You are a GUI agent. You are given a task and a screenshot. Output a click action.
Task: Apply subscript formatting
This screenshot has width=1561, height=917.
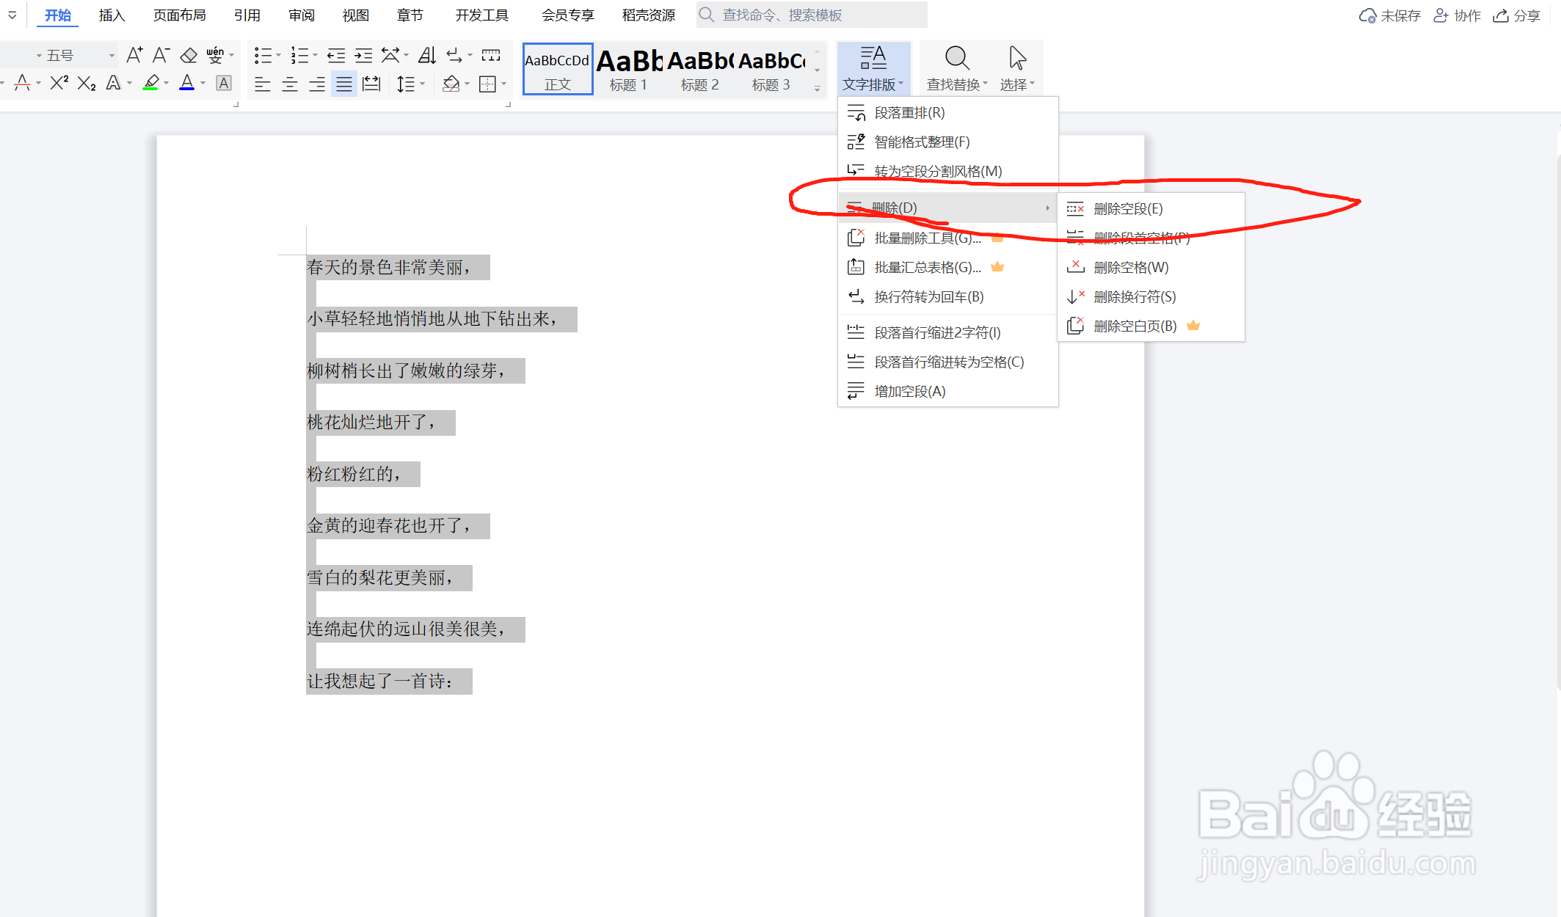point(87,83)
